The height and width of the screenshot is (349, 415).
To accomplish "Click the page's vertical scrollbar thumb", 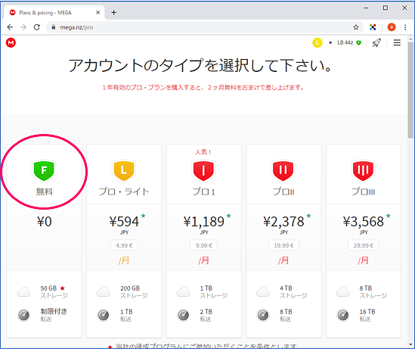I will [410, 90].
